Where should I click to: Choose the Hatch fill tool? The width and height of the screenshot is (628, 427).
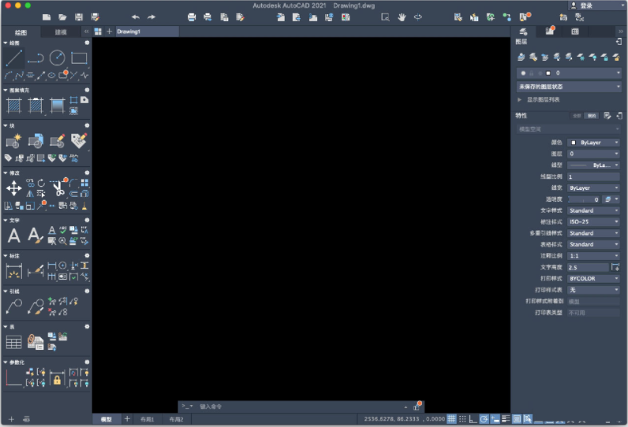[x=14, y=106]
